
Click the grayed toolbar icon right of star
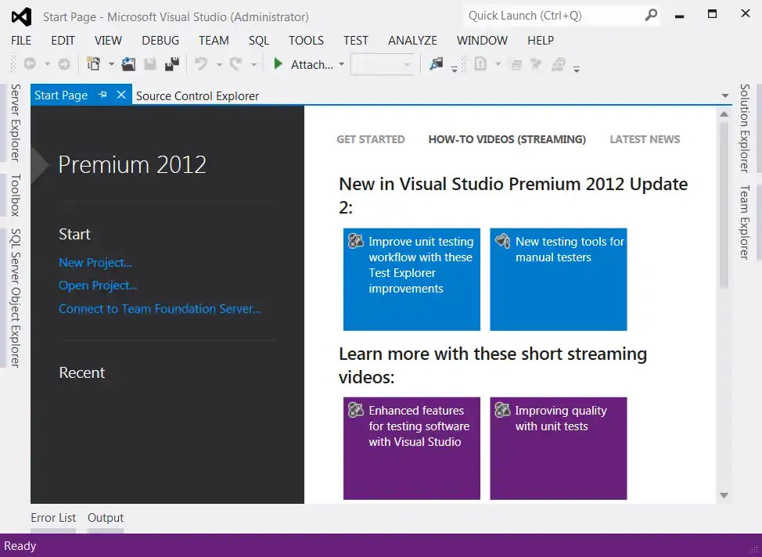click(x=559, y=63)
